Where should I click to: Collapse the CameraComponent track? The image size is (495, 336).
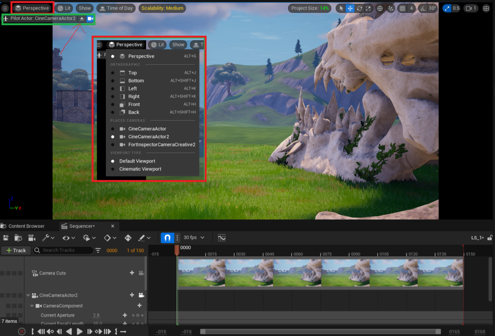coord(32,306)
